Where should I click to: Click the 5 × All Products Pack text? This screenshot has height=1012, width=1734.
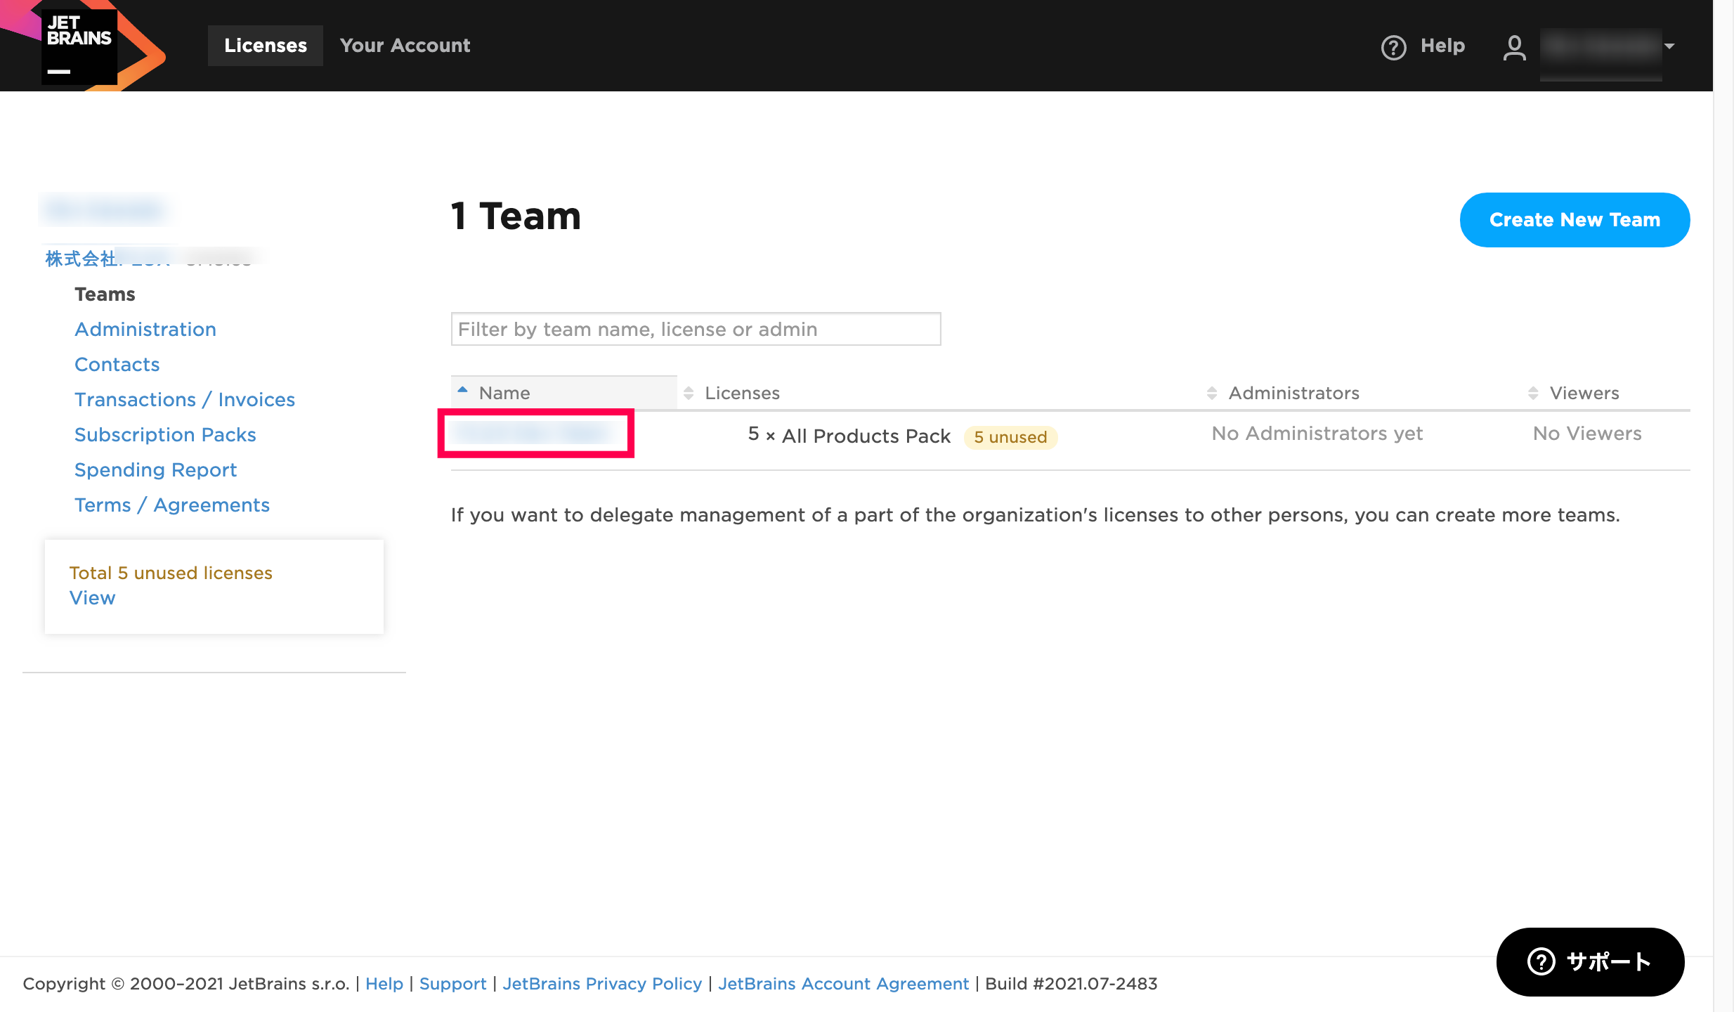849,436
